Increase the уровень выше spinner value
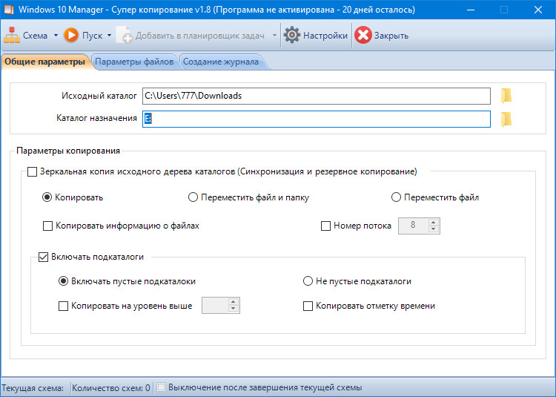The image size is (556, 397). pos(233,302)
